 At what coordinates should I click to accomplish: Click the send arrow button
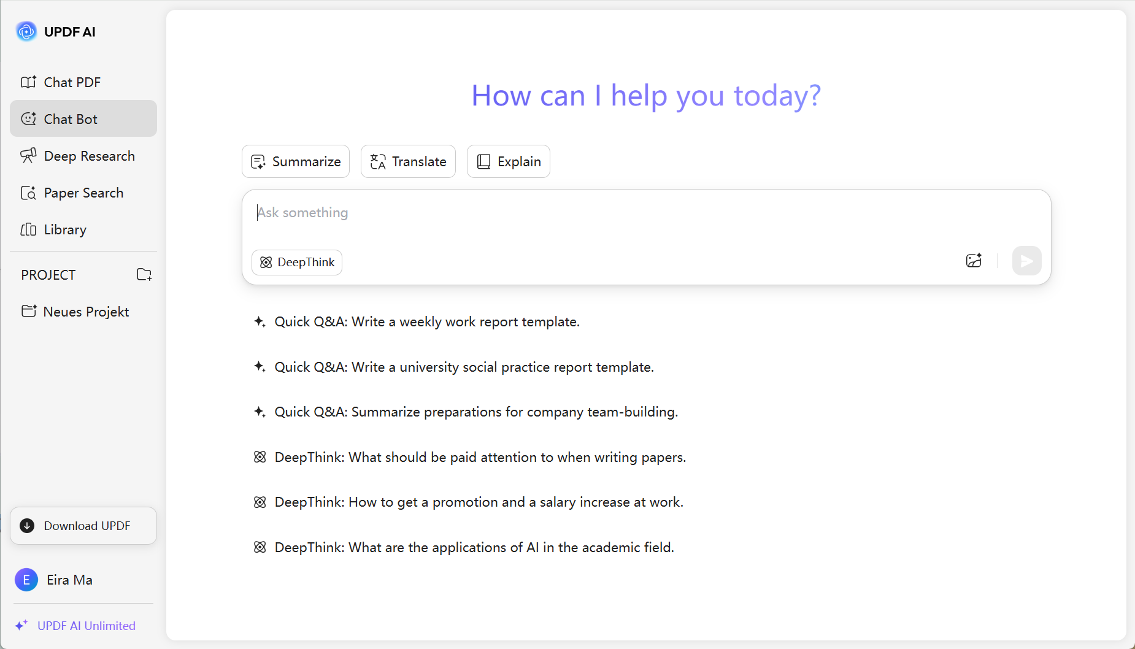(x=1026, y=261)
